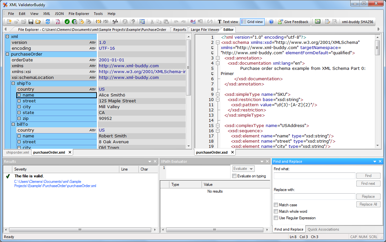Open the XML menu
This screenshot has width=386, height=242.
47,14
